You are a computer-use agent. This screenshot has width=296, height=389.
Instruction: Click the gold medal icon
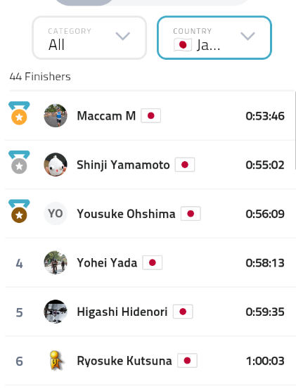coord(19,113)
